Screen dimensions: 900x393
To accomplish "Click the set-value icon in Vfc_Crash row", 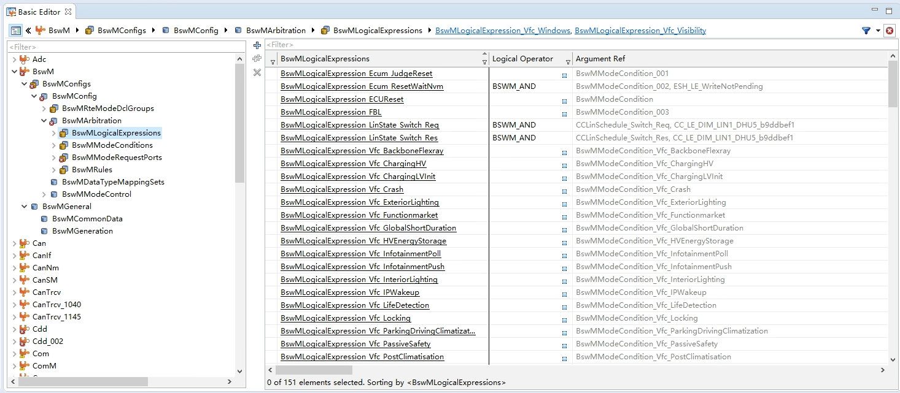I will click(x=564, y=190).
